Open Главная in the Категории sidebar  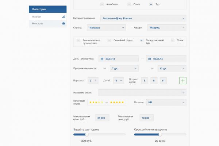(47, 17)
